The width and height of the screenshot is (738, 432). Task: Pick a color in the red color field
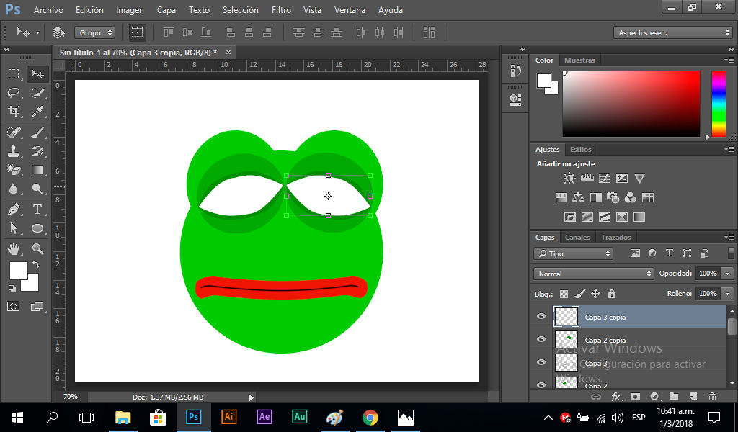(631, 104)
